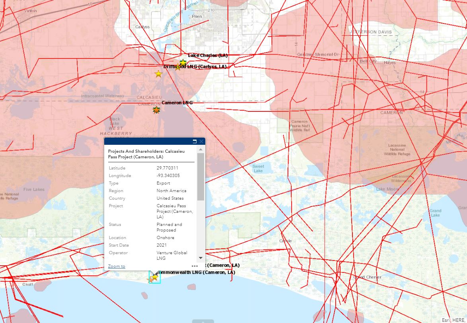Viewport: 467px width, 323px height.
Task: Select the orange Cameron LNG star marker
Action: pyautogui.click(x=156, y=110)
